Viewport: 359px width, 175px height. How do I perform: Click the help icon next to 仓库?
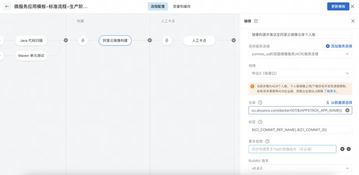(260, 103)
